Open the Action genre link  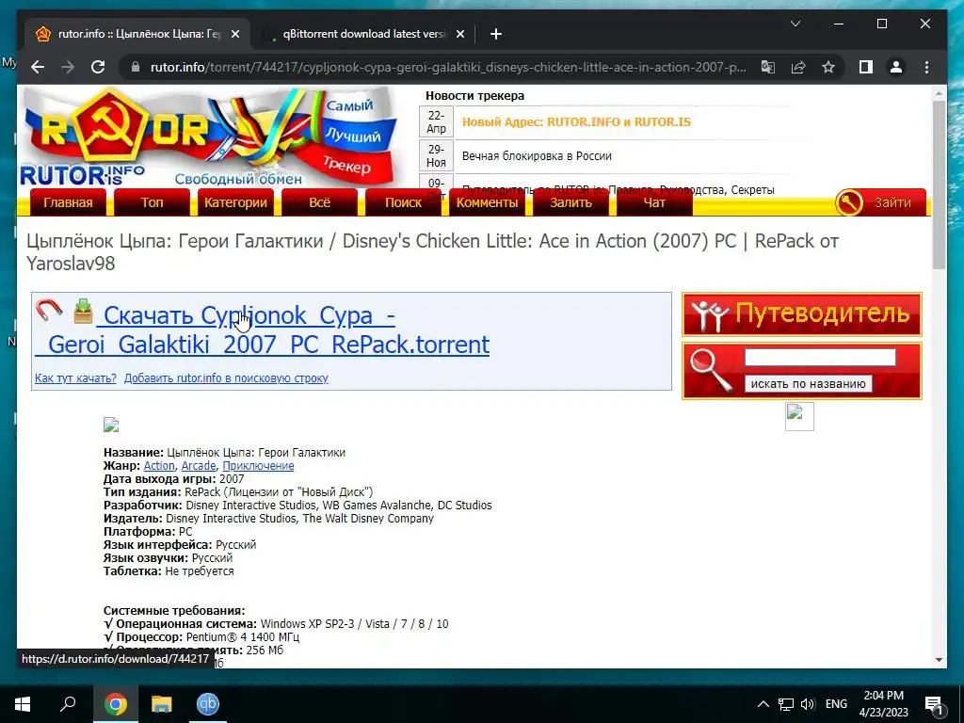point(159,466)
